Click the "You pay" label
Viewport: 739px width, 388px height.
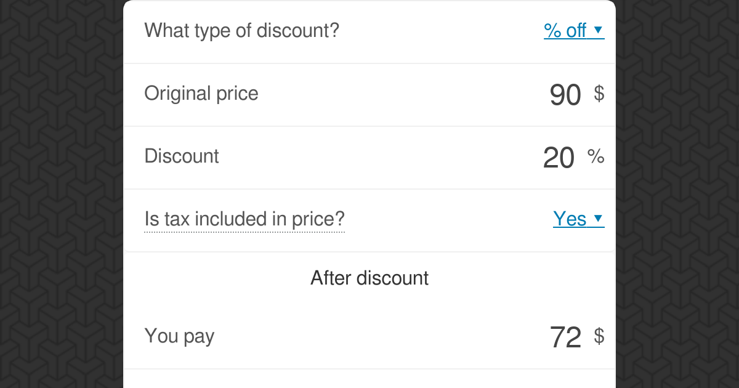coord(179,336)
